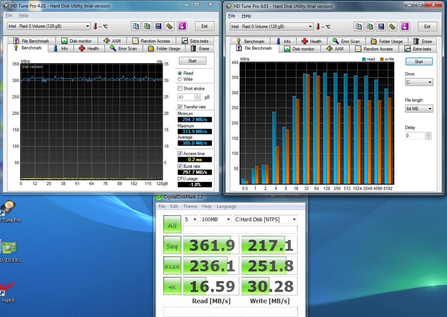Click Start in Benchmark window
Image resolution: width=447 pixels, height=317 pixels.
pyautogui.click(x=192, y=61)
